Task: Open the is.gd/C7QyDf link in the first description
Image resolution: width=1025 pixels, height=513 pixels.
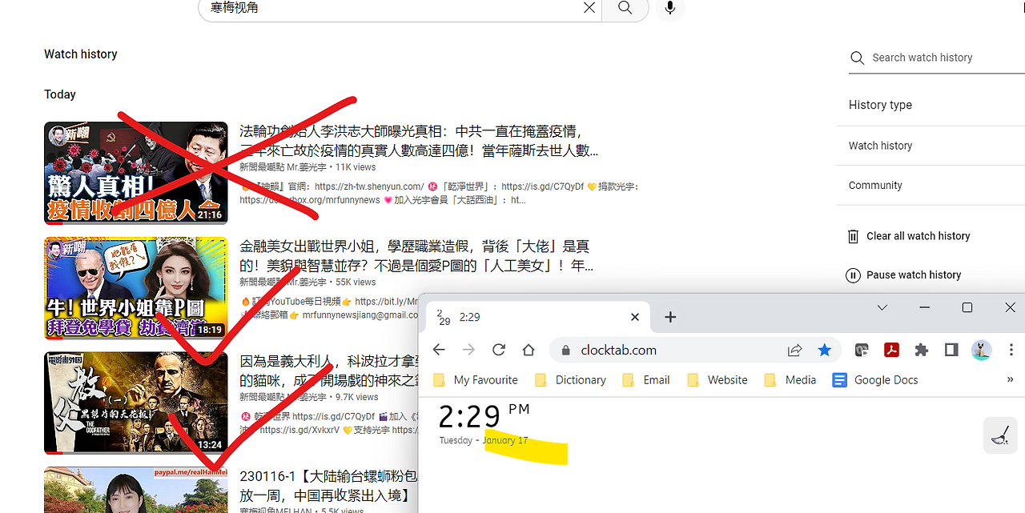Action: coord(541,186)
